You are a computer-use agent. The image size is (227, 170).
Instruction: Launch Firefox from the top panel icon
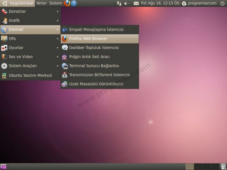point(67,3)
